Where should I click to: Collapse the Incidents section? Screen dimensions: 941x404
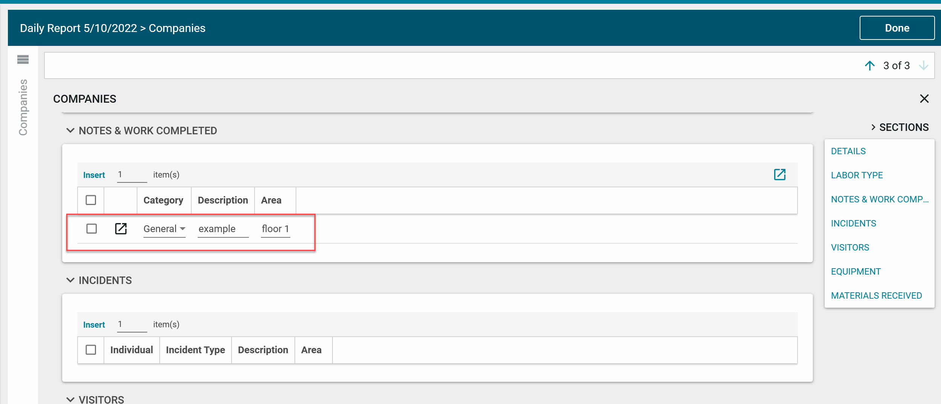point(70,280)
